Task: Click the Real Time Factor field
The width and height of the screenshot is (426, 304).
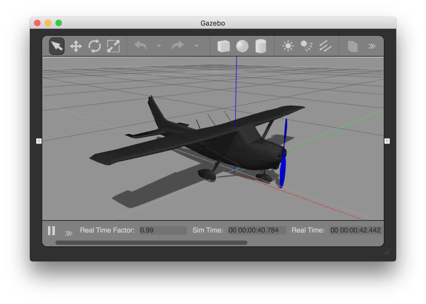Action: [x=163, y=230]
